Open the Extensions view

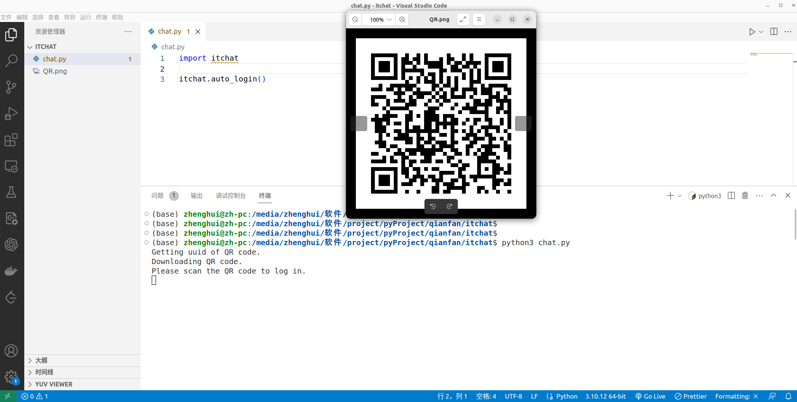[x=11, y=140]
